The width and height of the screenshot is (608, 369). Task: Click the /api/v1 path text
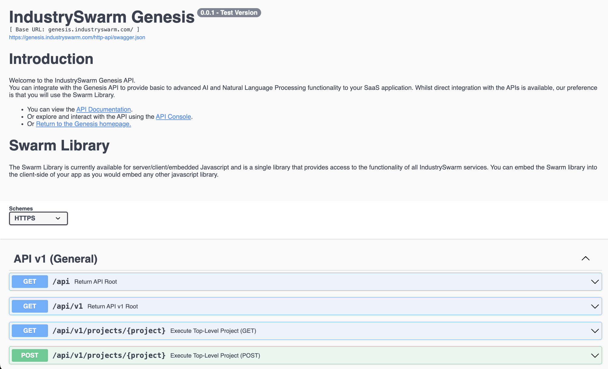tap(68, 306)
